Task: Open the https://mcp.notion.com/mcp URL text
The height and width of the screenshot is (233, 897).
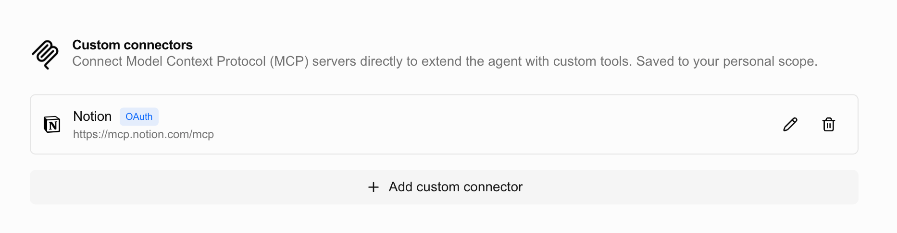Action: pyautogui.click(x=143, y=134)
